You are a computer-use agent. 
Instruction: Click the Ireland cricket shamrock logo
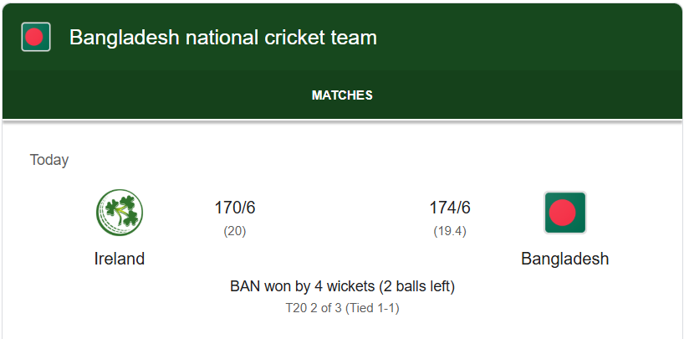tap(120, 213)
